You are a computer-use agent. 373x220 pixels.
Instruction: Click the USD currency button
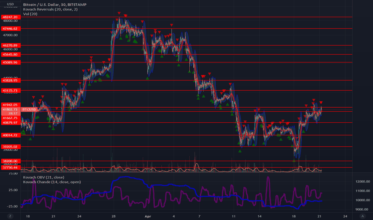tap(10, 4)
